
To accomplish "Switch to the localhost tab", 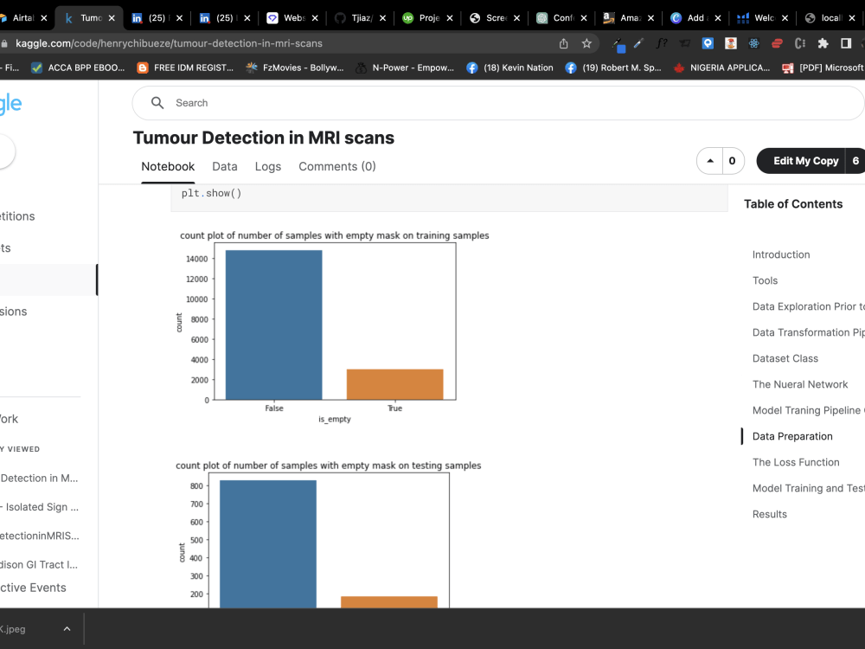I will pos(824,18).
